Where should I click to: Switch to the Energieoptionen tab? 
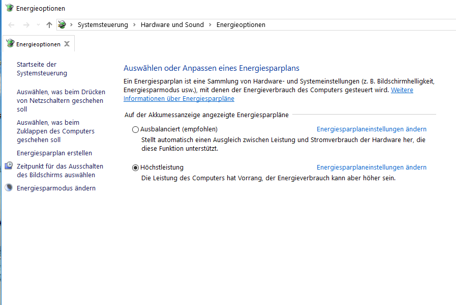point(39,44)
